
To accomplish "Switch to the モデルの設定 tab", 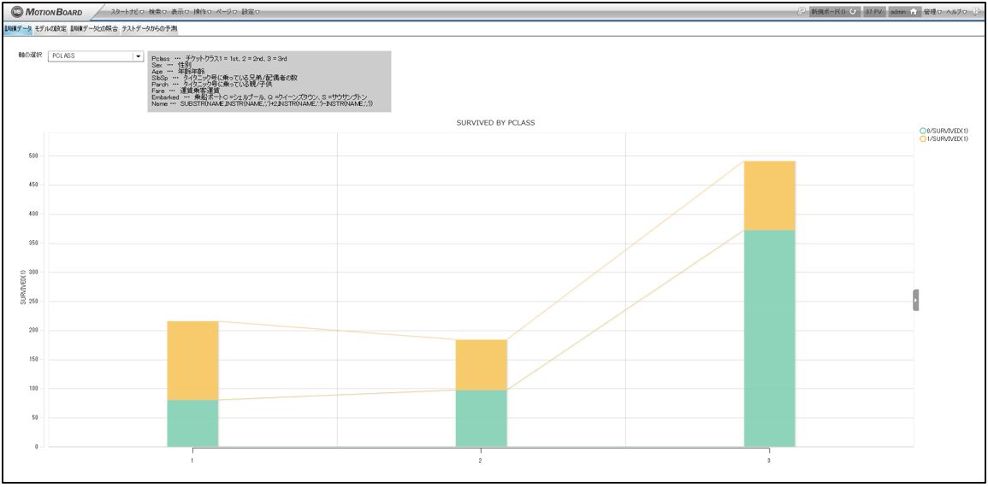I will (50, 28).
